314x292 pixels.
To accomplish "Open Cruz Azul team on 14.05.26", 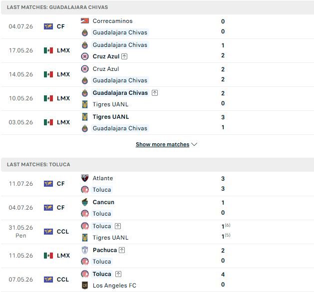I will tap(106, 69).
